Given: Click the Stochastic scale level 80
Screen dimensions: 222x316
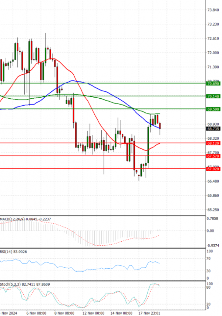Looking at the screenshot, I should click(x=209, y=288).
